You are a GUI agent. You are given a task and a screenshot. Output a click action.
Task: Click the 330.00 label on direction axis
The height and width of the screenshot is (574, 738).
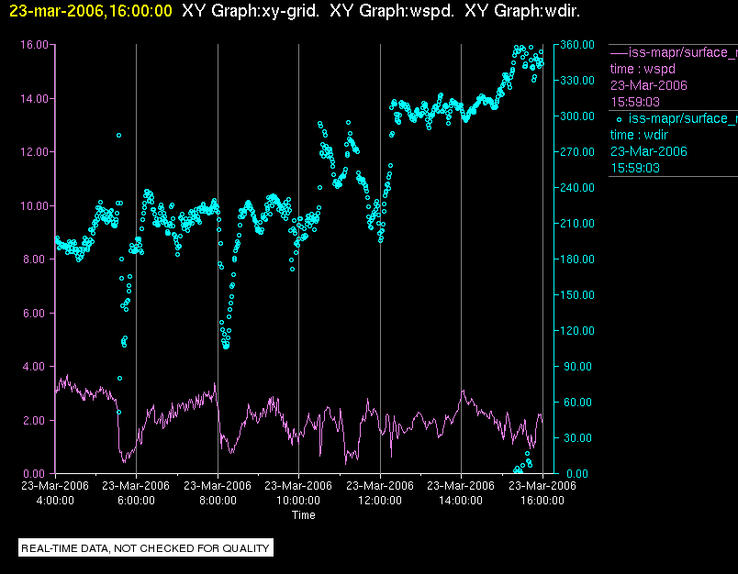point(577,81)
